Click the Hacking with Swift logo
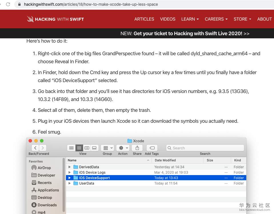 point(55,19)
